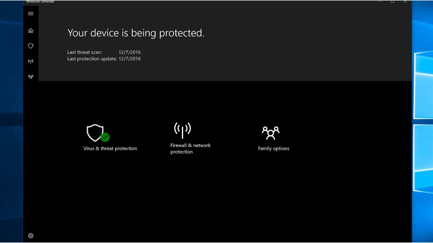Click the large virus protection shield icon
The width and height of the screenshot is (433, 243).
95,133
